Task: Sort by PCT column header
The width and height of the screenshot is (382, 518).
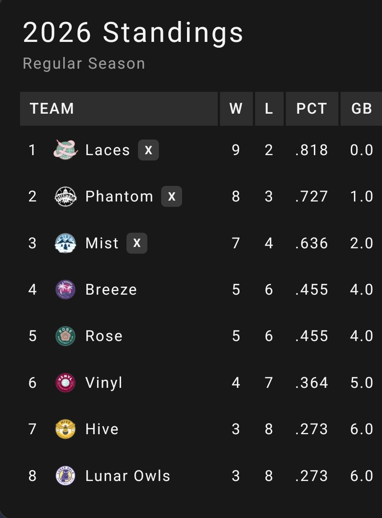Action: 312,109
